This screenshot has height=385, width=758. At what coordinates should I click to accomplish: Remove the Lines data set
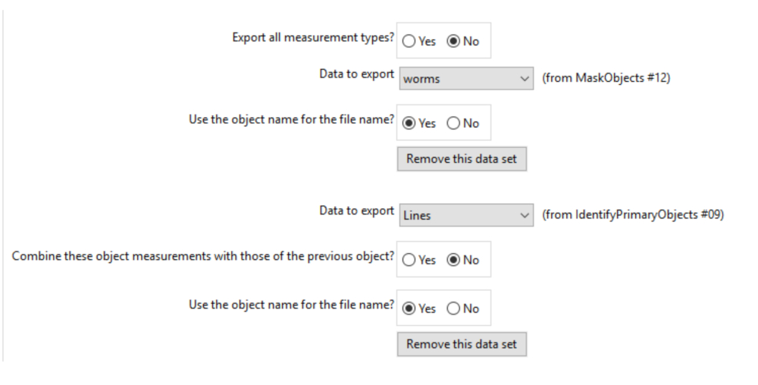[x=462, y=344]
